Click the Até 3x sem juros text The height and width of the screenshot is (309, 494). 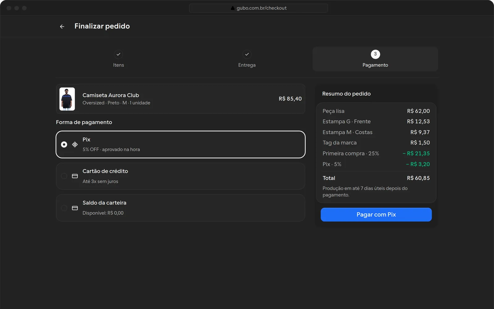100,181
